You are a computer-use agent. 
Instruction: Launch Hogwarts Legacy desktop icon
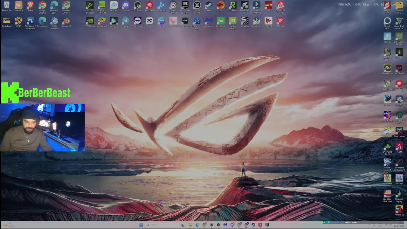(x=399, y=196)
